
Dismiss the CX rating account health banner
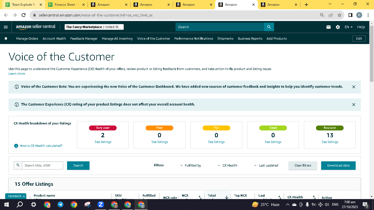(x=353, y=104)
